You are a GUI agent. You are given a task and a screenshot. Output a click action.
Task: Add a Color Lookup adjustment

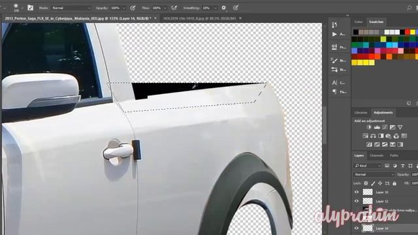404,136
